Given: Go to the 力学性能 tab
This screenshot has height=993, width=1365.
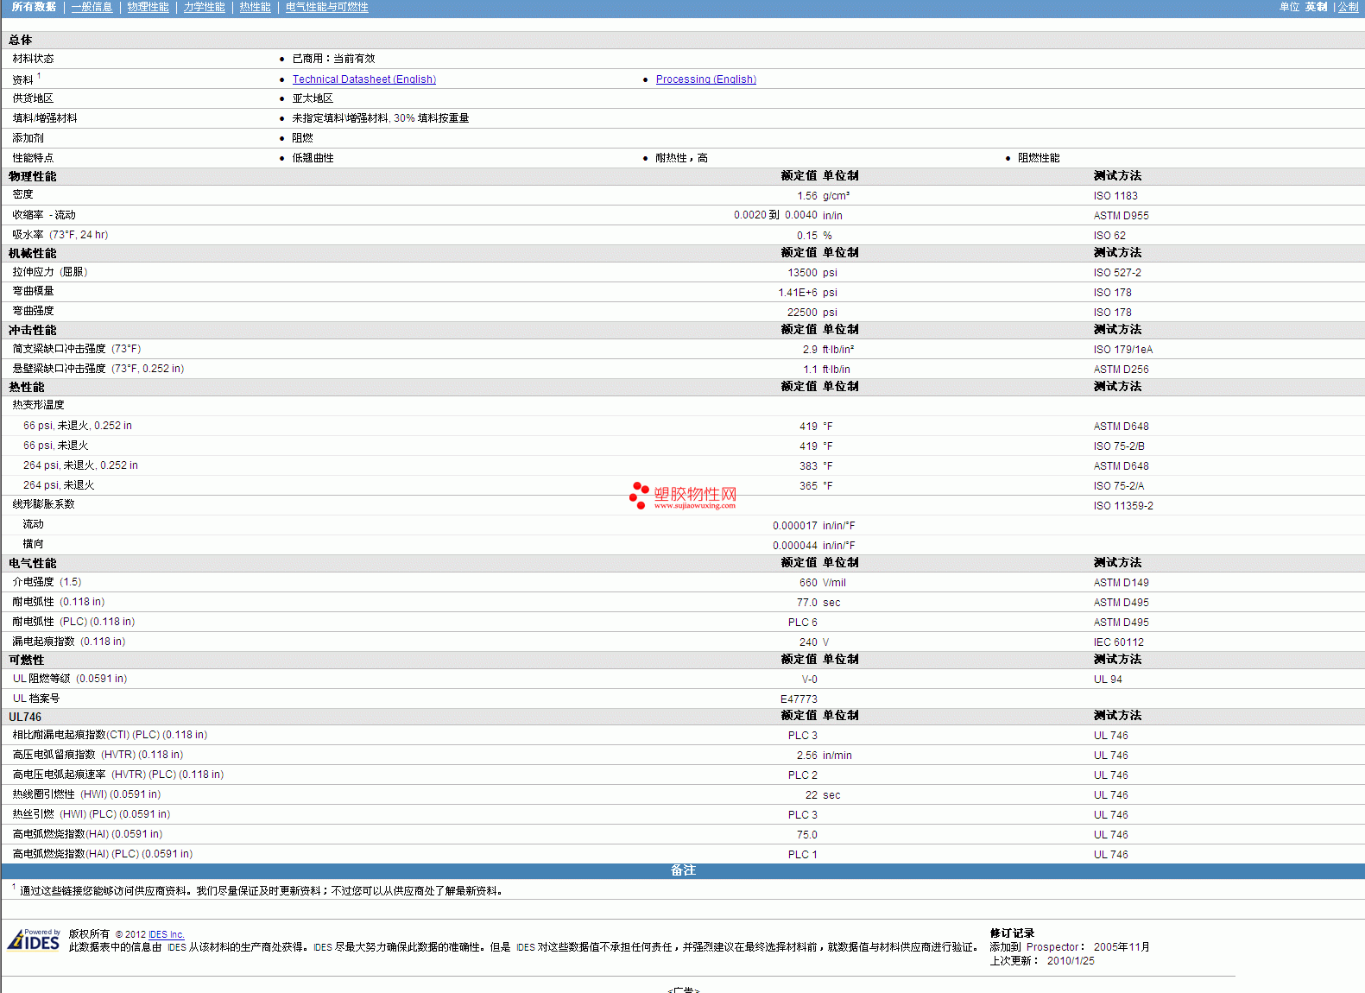Looking at the screenshot, I should click(x=204, y=7).
